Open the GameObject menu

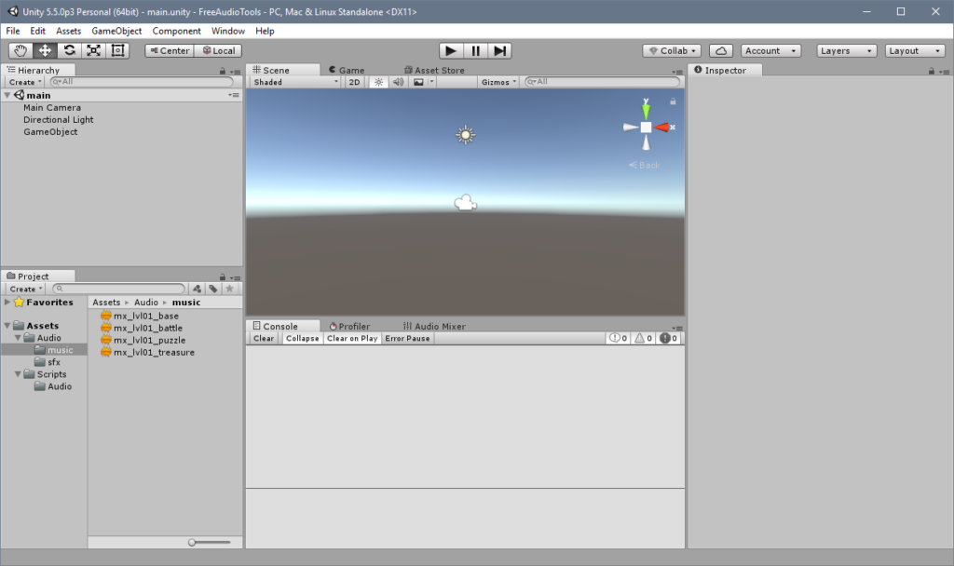pyautogui.click(x=116, y=31)
